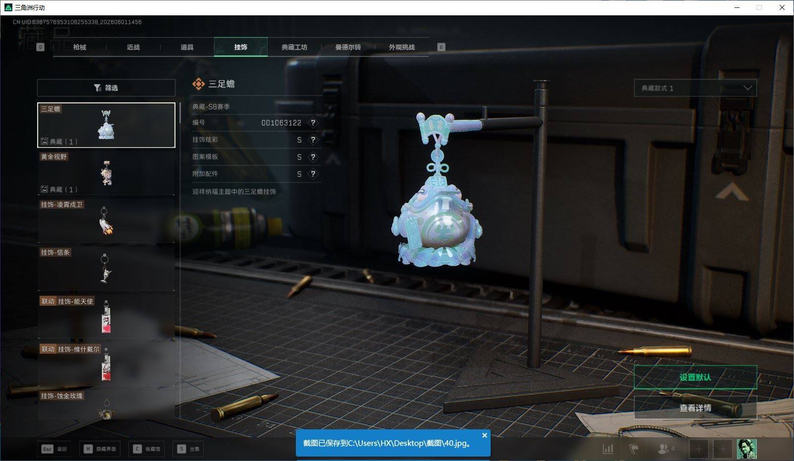Open help for 挂饰炫彩 rating
Screen dimensions: 794x461
tap(313, 140)
